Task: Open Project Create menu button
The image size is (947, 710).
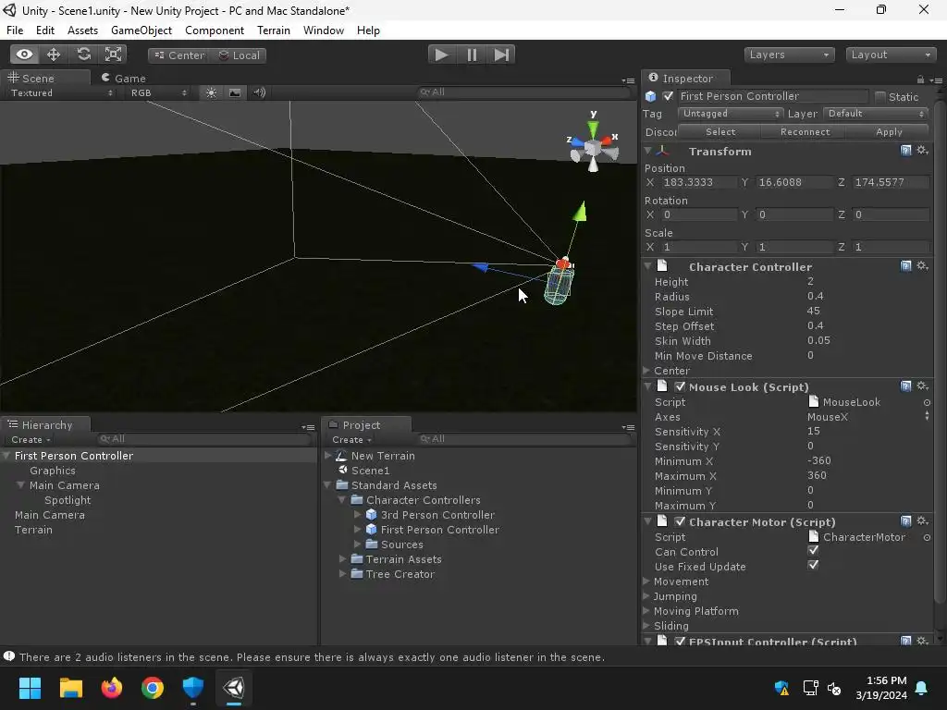Action: [x=351, y=439]
